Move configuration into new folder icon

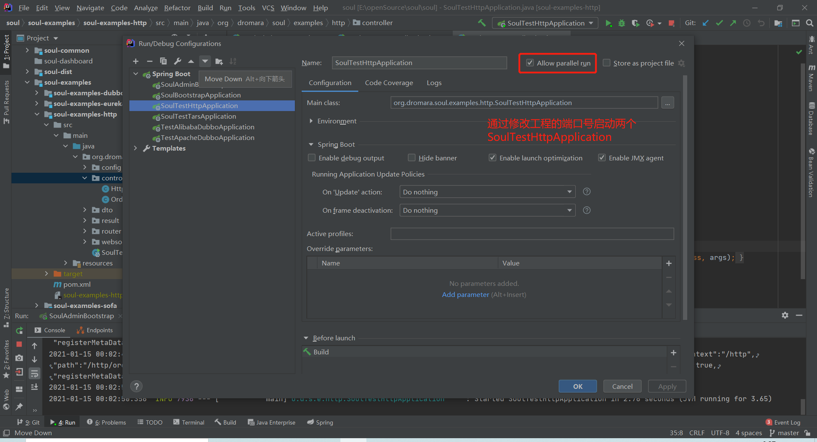(219, 61)
